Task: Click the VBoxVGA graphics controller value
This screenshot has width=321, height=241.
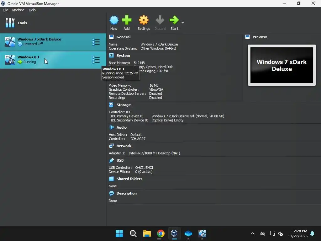Action: click(x=156, y=89)
